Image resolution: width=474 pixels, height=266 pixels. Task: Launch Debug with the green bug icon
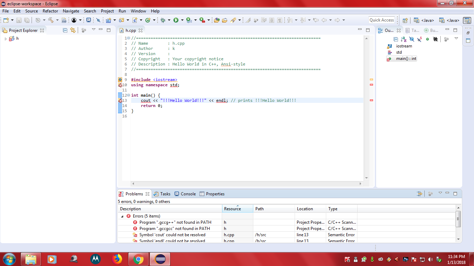pos(163,20)
